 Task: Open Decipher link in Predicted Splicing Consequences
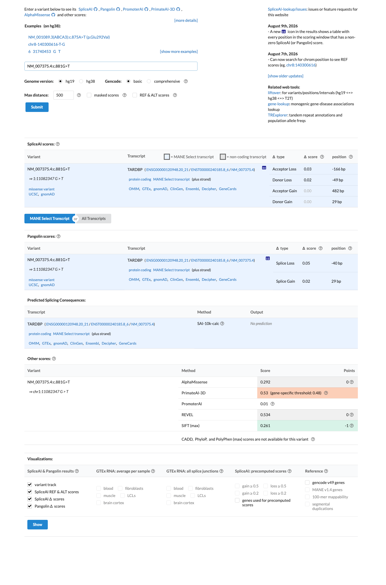109,344
